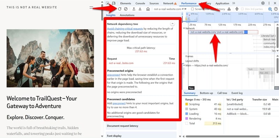Click the shortcuts icon beside Dim 3rd parties
The width and height of the screenshot is (279, 138).
[237, 9]
